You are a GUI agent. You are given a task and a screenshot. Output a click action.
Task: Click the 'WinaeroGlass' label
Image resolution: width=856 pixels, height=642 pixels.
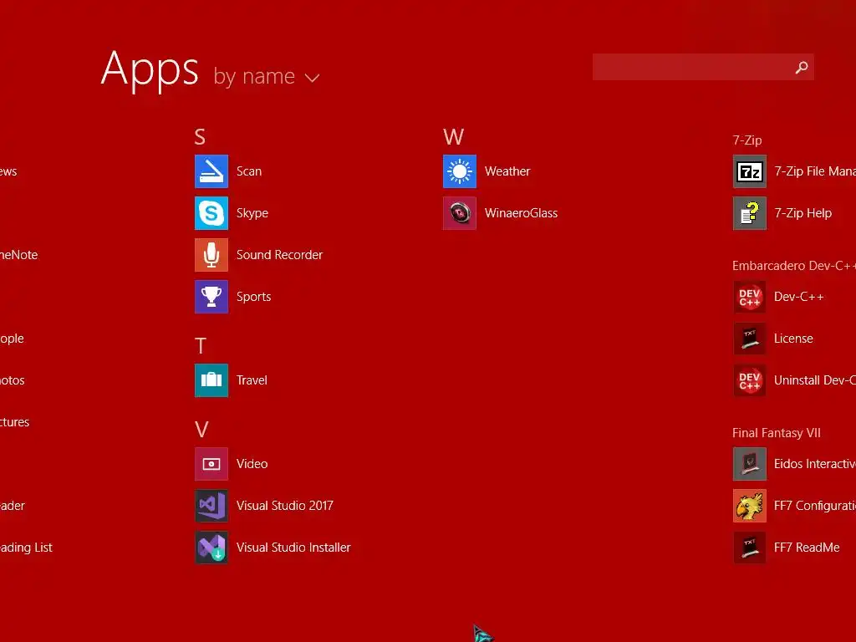point(522,213)
